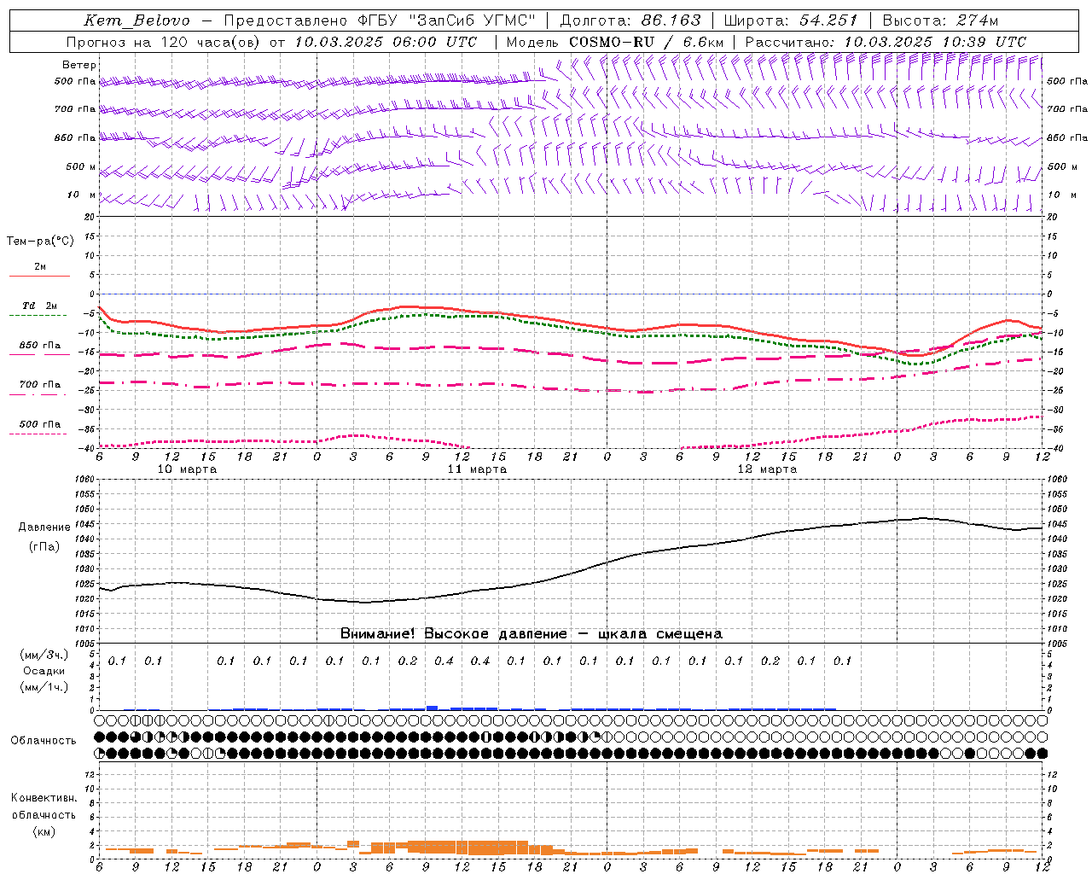The height and width of the screenshot is (874, 1092).
Task: Click the 10 м wind level label on left
Action: click(x=82, y=195)
